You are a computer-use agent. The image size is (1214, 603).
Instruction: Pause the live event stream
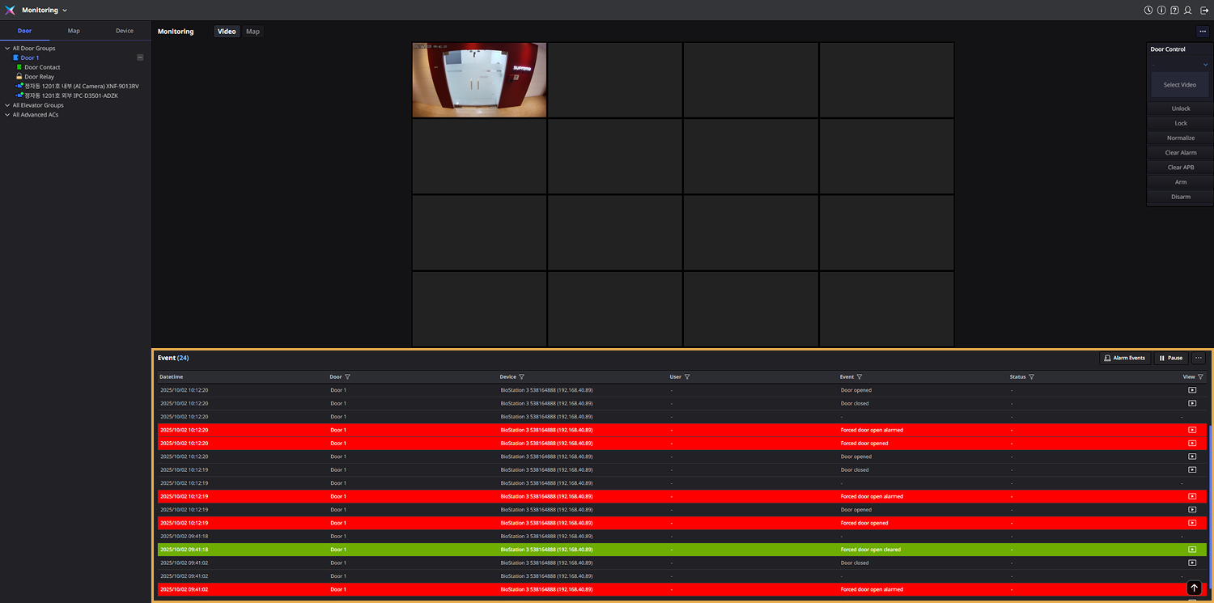(1170, 358)
